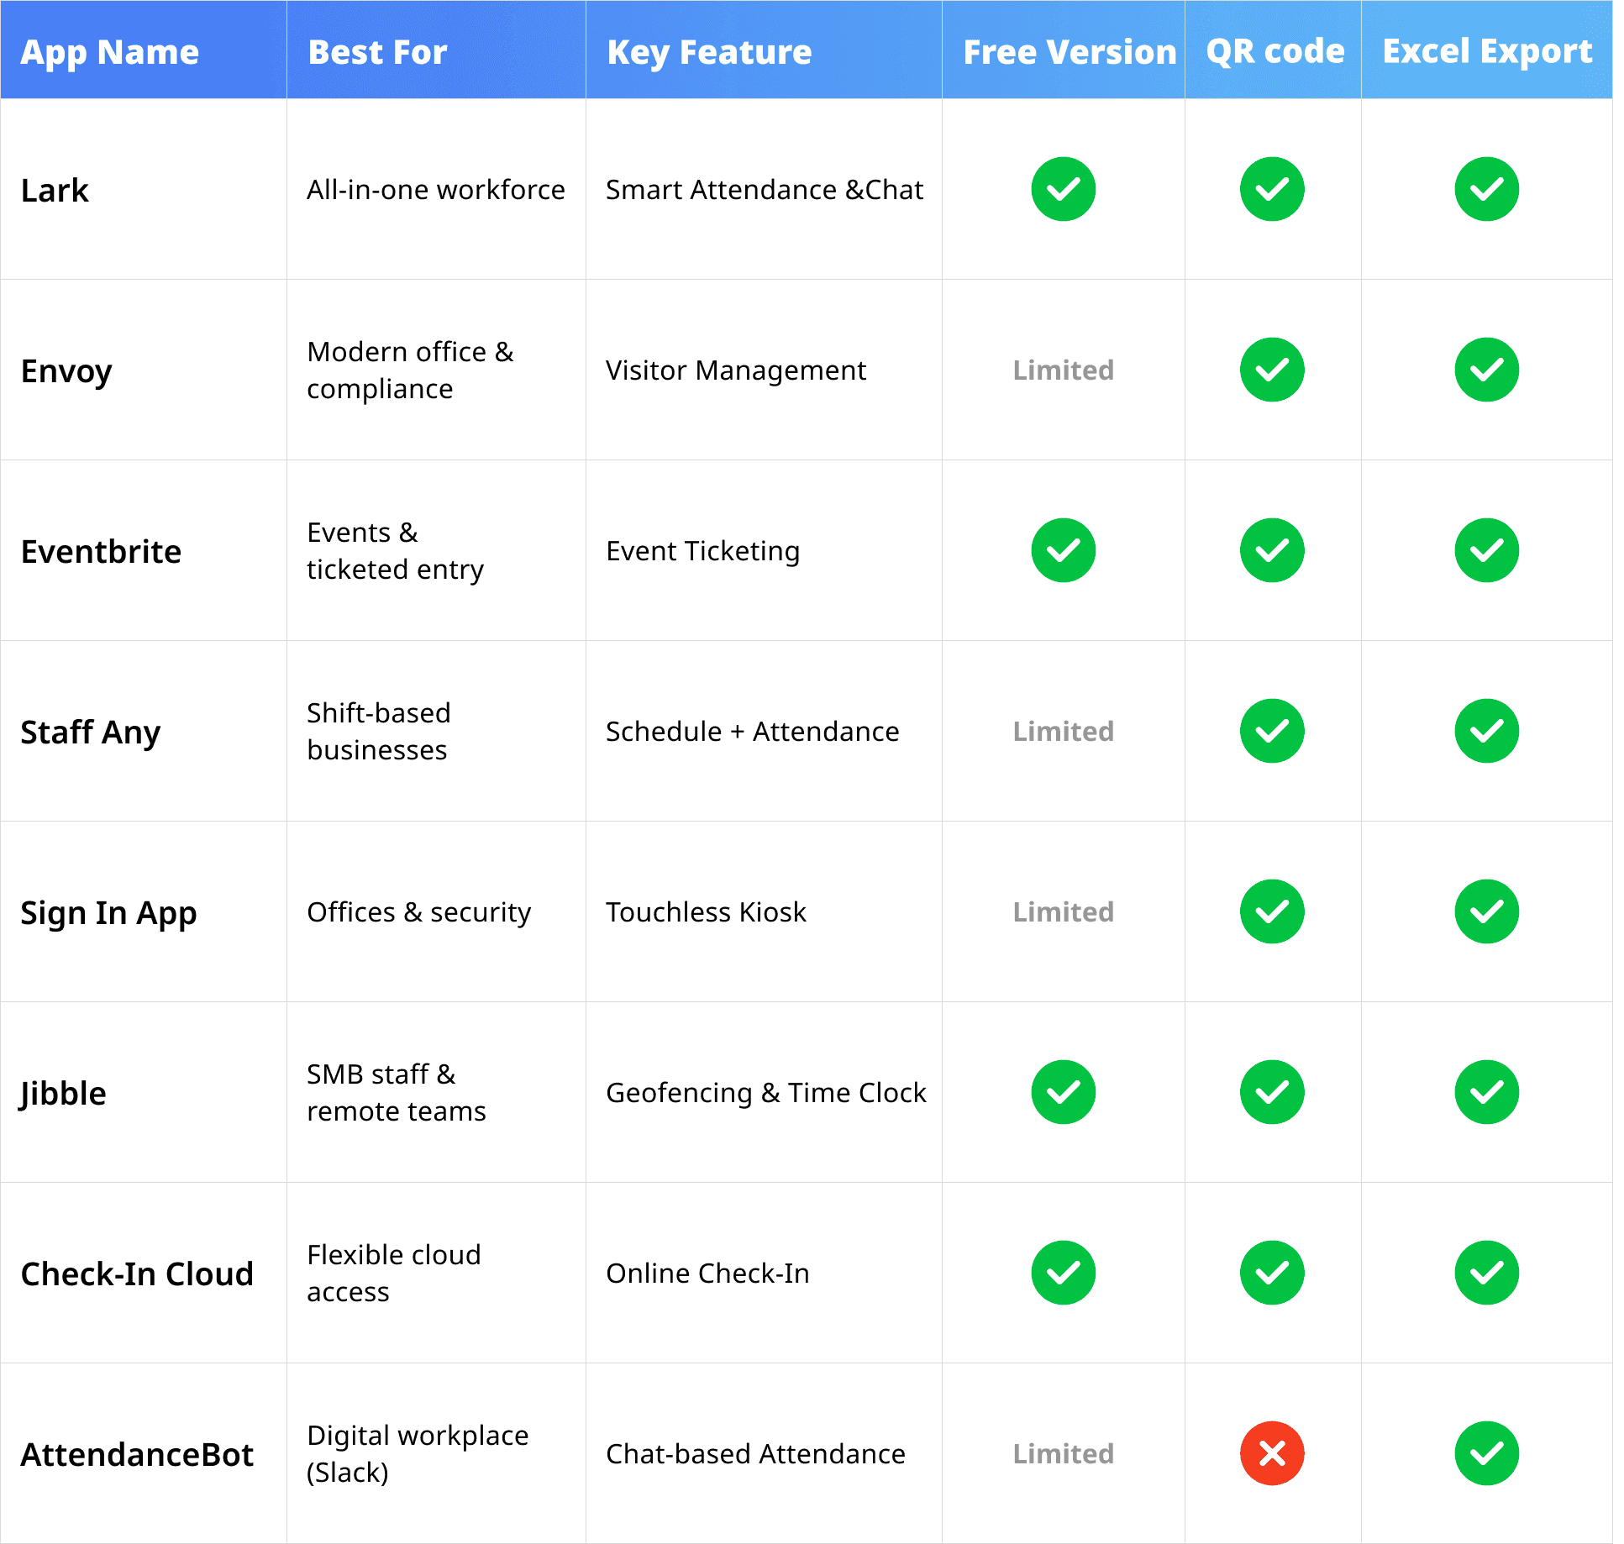The height and width of the screenshot is (1544, 1624).
Task: Click the Eventbrite app name link
Action: [101, 551]
